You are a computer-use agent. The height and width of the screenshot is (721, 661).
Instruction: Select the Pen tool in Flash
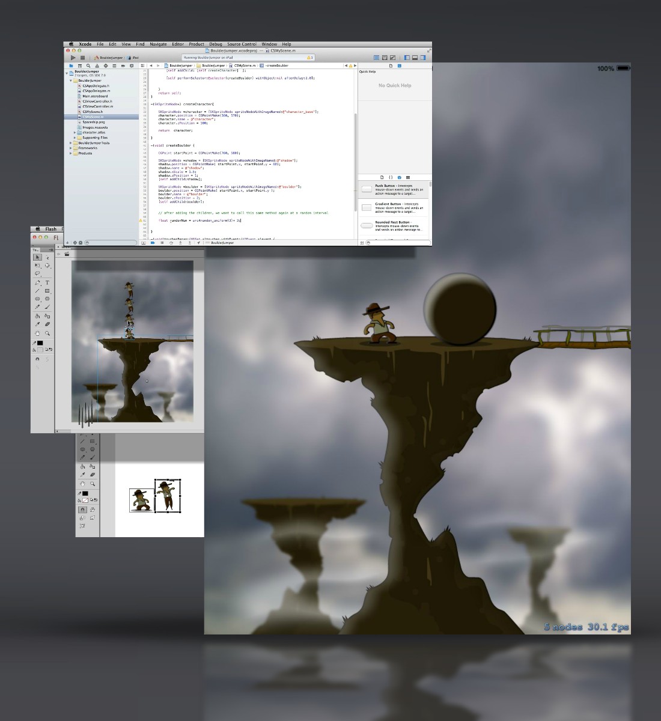(x=37, y=282)
